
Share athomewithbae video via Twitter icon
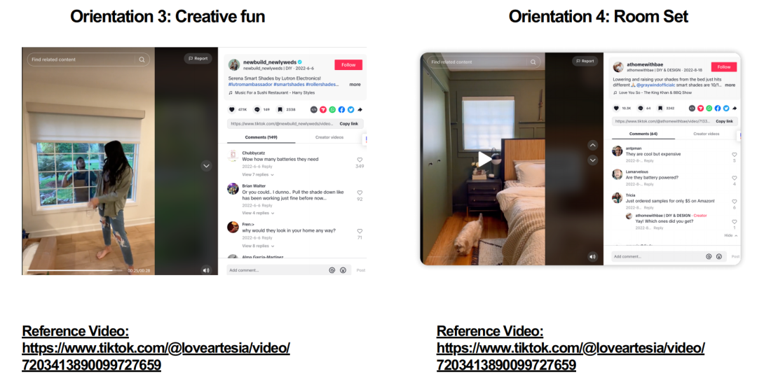[x=727, y=109]
